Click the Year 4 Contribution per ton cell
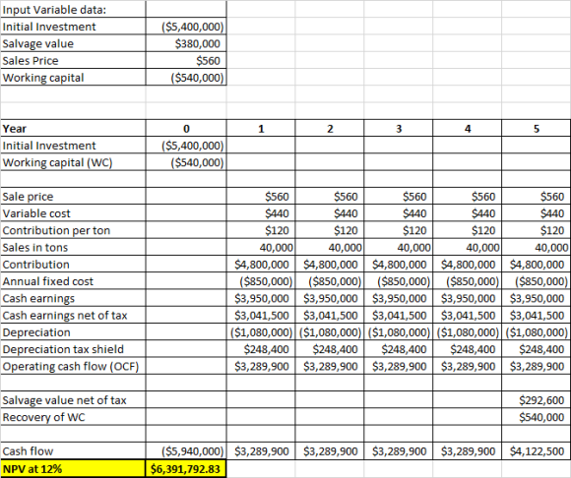 [468, 230]
